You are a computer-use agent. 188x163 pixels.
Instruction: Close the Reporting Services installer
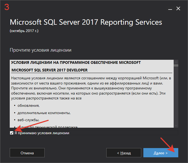tap(178, 8)
